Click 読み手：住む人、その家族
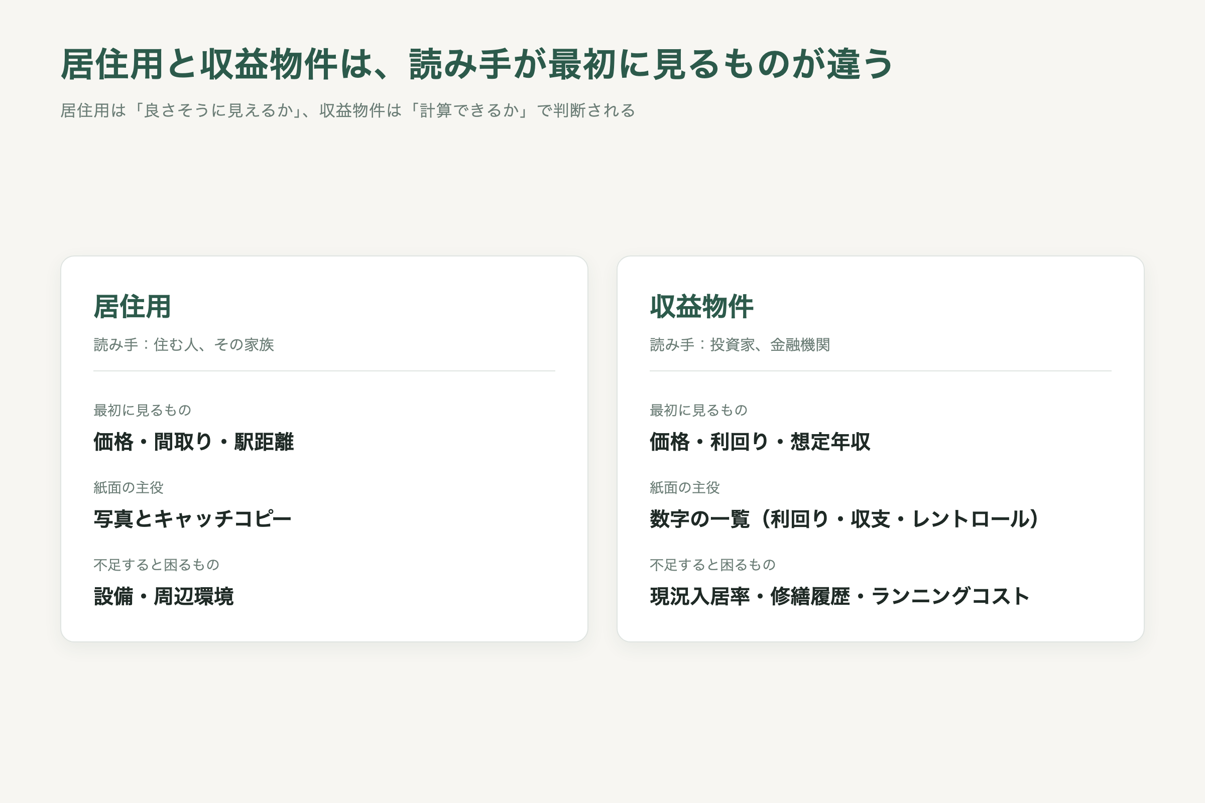This screenshot has height=803, width=1205. [183, 345]
